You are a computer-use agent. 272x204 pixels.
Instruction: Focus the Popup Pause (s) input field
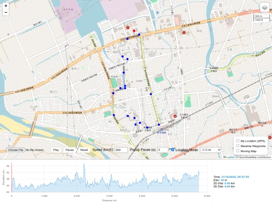coord(163,150)
